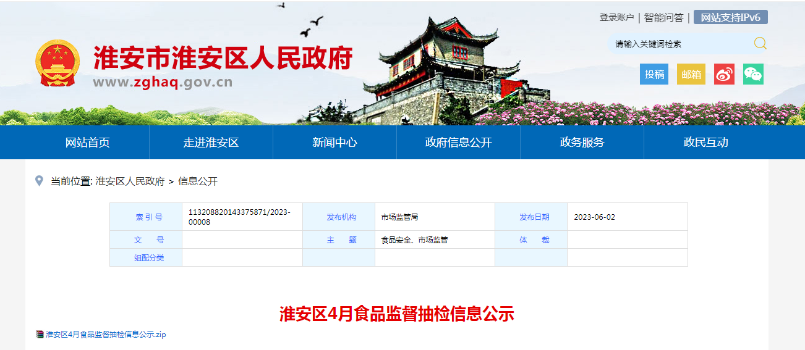This screenshot has width=805, height=350.
Task: Click 信息公开 breadcrumb link
Action: 198,181
